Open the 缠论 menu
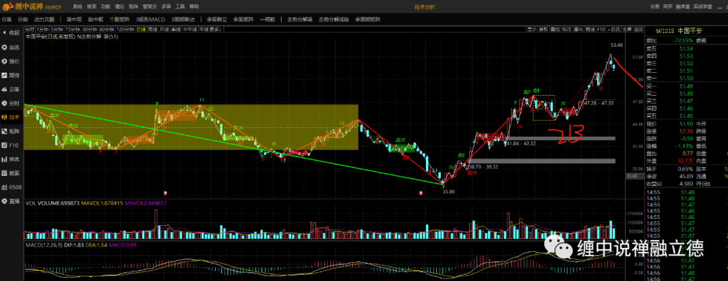Viewport: 728px width, 281px height. coord(119,7)
